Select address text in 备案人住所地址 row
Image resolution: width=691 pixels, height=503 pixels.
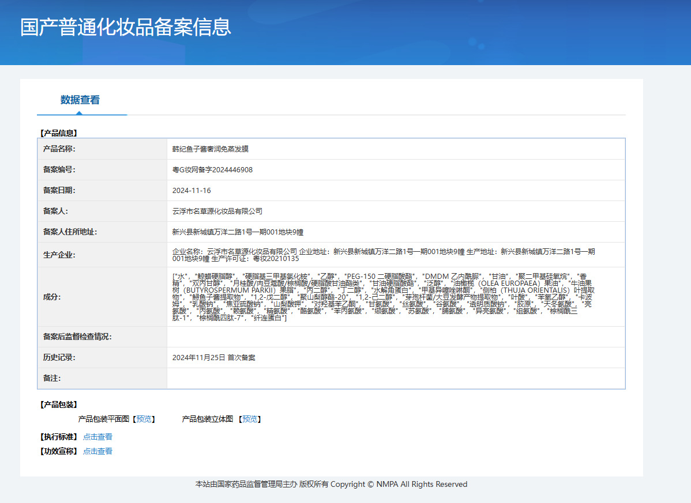pyautogui.click(x=238, y=232)
